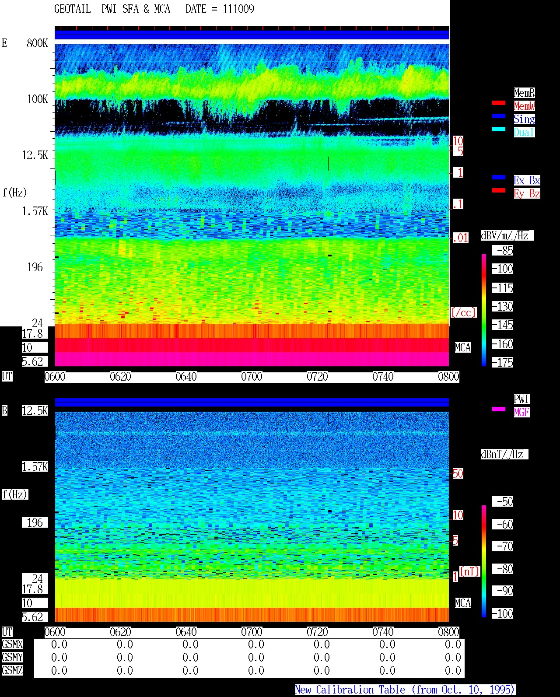Click the dBnT/√Hz magnetic color scale bar
The height and width of the screenshot is (697, 560).
pyautogui.click(x=484, y=561)
